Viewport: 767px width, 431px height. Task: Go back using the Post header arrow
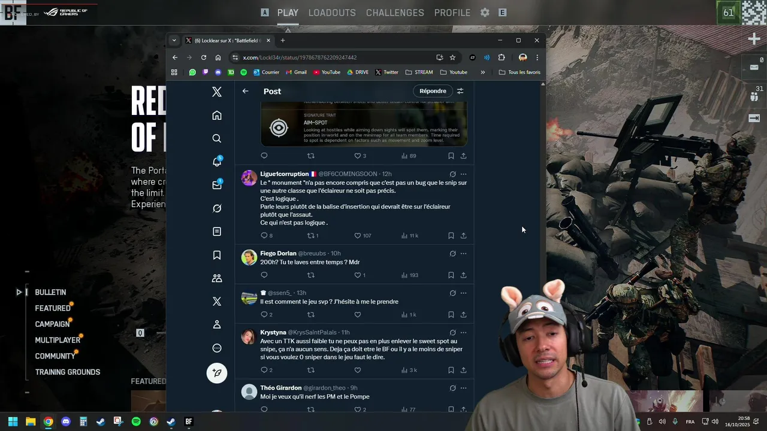[x=245, y=91]
